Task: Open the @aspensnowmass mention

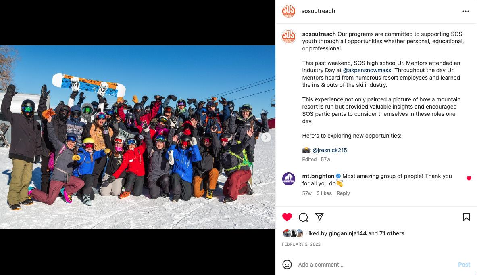Action: tap(367, 70)
